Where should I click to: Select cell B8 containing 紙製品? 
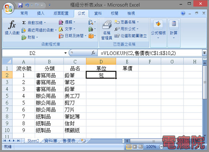click(49, 117)
